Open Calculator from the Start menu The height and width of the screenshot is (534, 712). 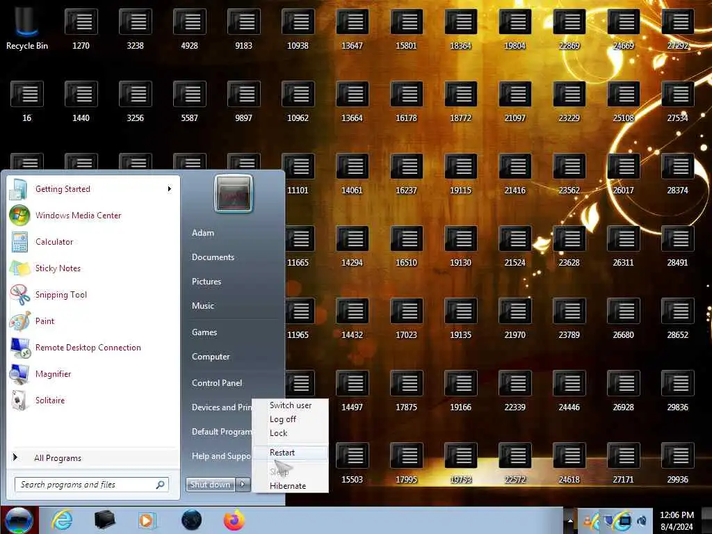pyautogui.click(x=93, y=241)
